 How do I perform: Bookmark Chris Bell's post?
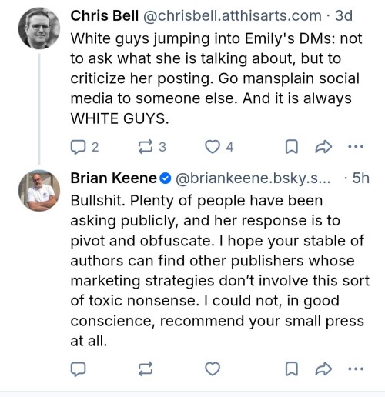click(x=292, y=147)
